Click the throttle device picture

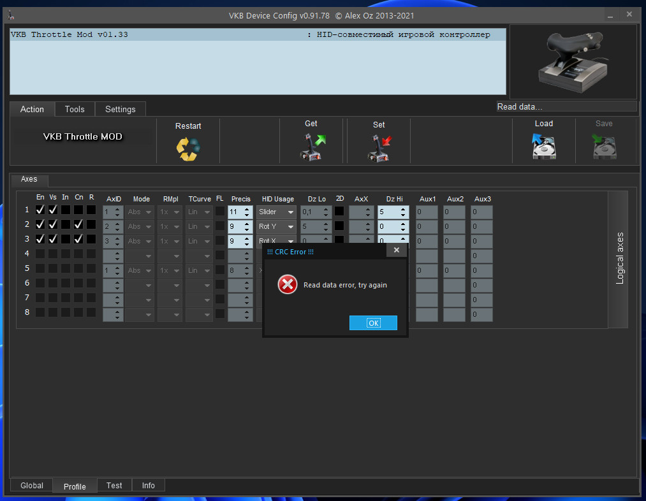click(x=573, y=62)
